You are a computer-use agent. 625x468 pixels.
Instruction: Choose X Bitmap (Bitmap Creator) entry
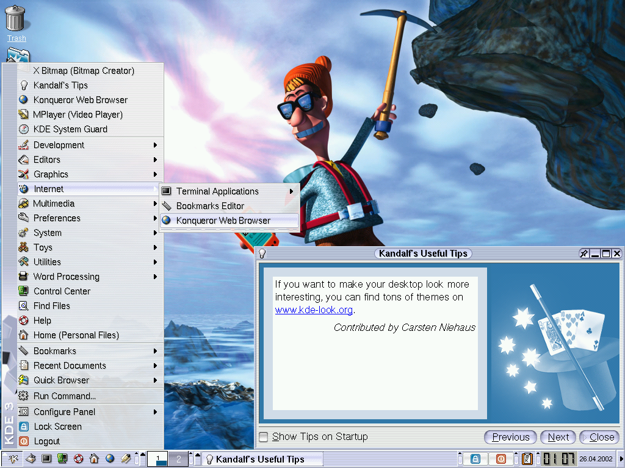(x=90, y=71)
